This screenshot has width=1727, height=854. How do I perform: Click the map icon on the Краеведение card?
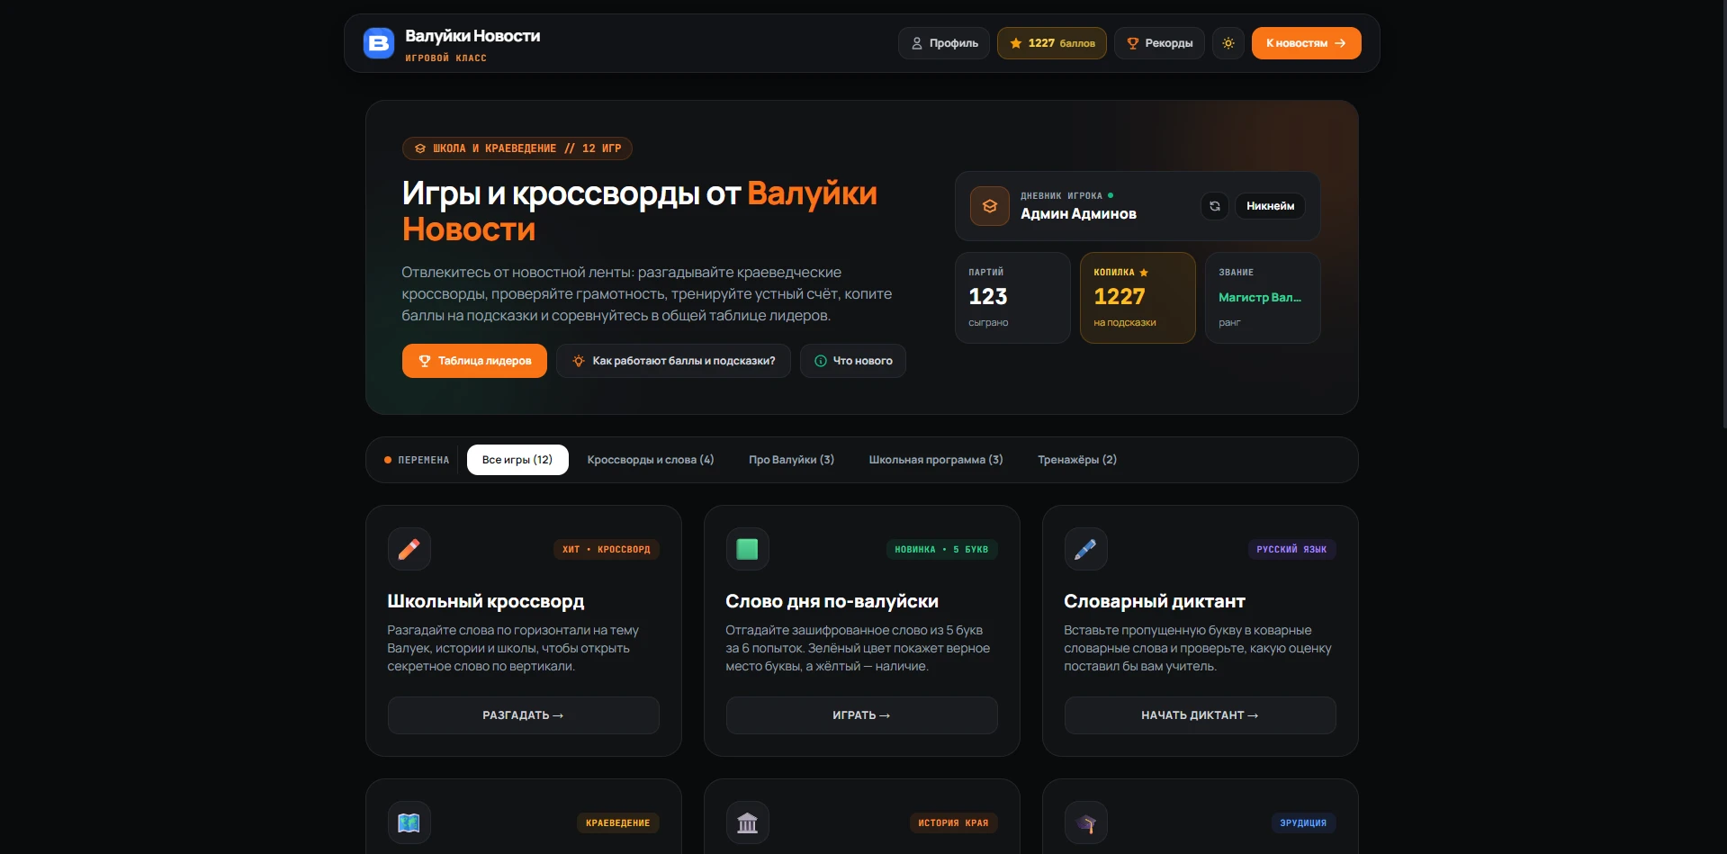[x=409, y=823]
